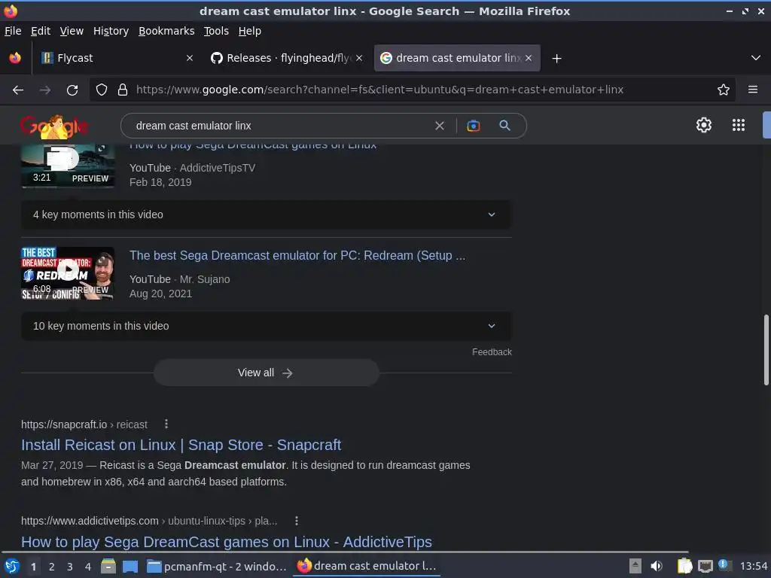Switch to virtual desktop 1

coord(33,567)
